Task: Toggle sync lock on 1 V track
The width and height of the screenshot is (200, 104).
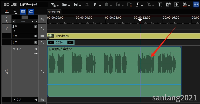Action: [x=42, y=36]
